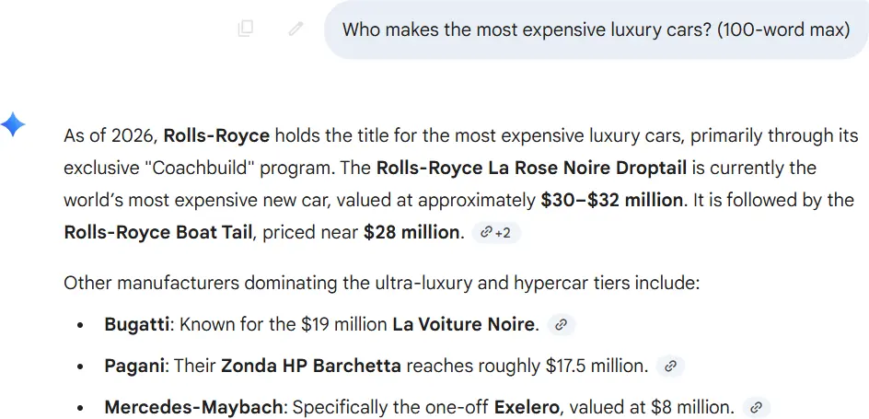Viewport: 869px width, 419px height.
Task: Open the source link icon after Exelero's $8 million
Action: pyautogui.click(x=756, y=407)
